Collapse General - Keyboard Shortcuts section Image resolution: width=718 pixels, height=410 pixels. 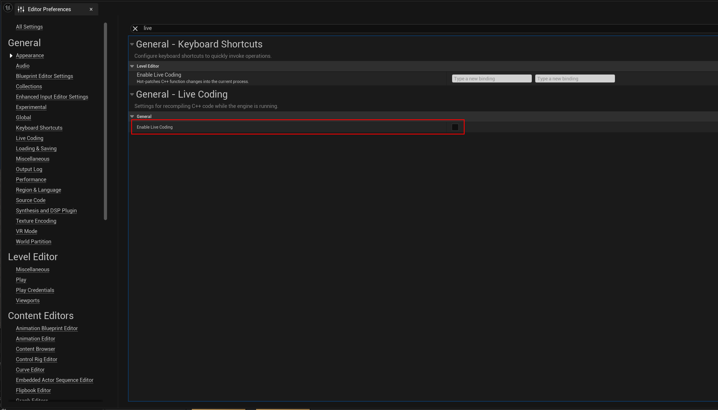pyautogui.click(x=132, y=44)
